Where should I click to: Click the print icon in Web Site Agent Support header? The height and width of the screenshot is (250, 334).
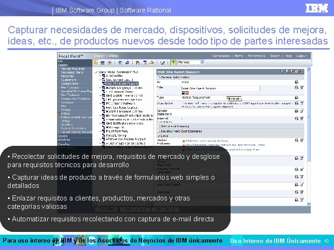pos(287,71)
